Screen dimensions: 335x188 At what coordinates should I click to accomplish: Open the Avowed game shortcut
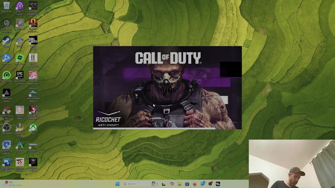point(20,146)
